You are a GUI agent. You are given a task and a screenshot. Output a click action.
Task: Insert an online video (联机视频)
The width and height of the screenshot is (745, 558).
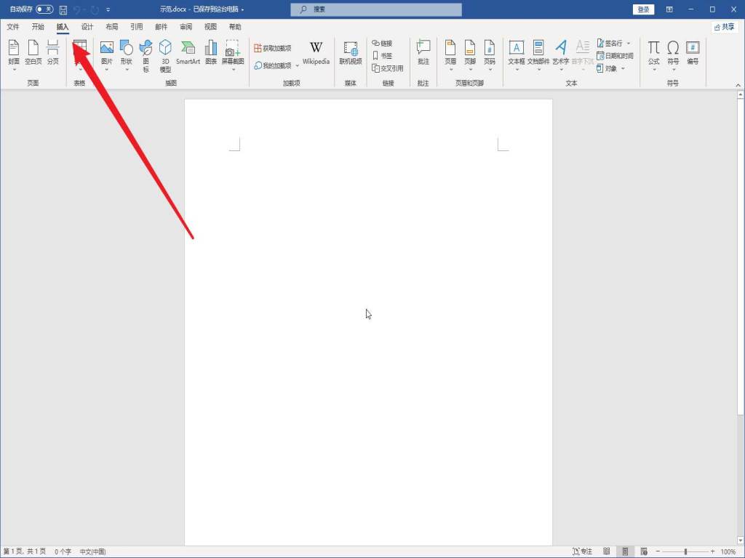pyautogui.click(x=350, y=53)
